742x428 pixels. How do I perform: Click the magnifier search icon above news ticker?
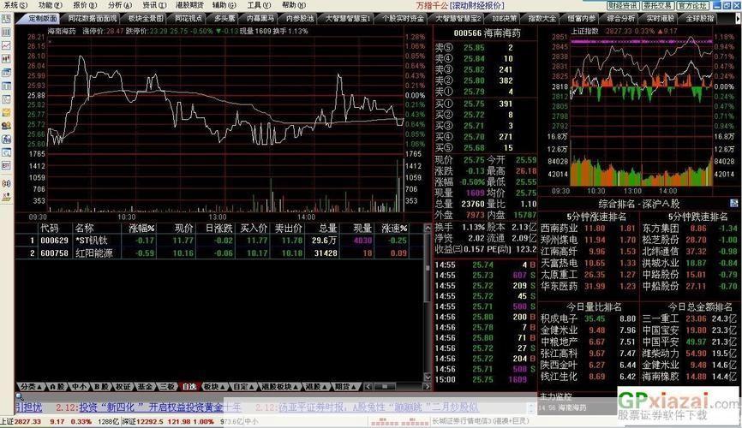[x=20, y=396]
